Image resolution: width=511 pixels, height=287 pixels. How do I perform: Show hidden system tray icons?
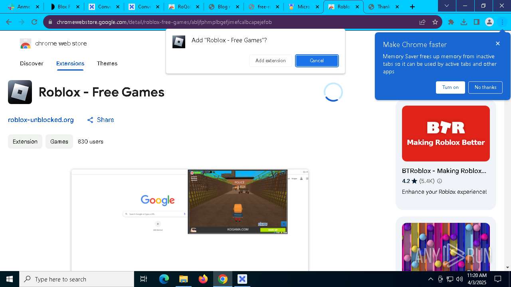430,279
